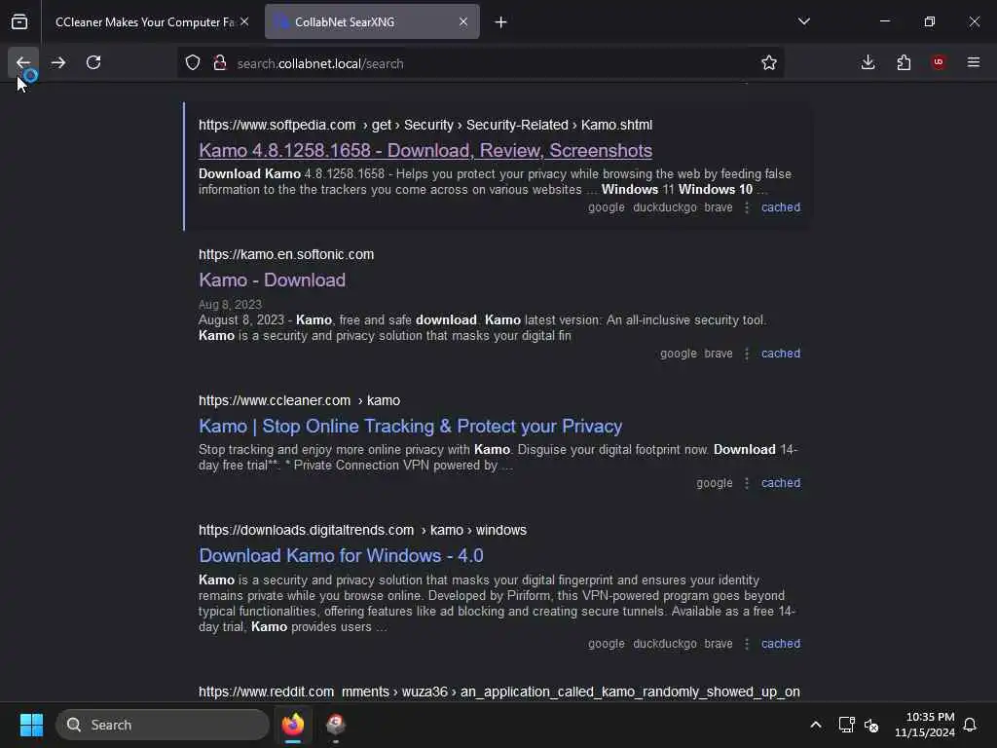997x748 pixels.
Task: Click the www.ccleaner.com kamo URL
Action: coord(300,400)
